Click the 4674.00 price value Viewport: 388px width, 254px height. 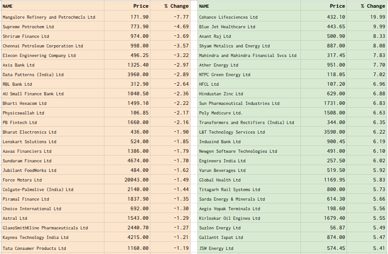[x=138, y=161]
